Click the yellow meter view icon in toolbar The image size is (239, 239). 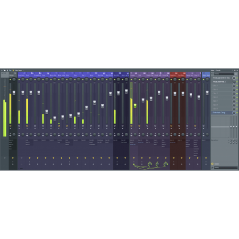(13, 70)
